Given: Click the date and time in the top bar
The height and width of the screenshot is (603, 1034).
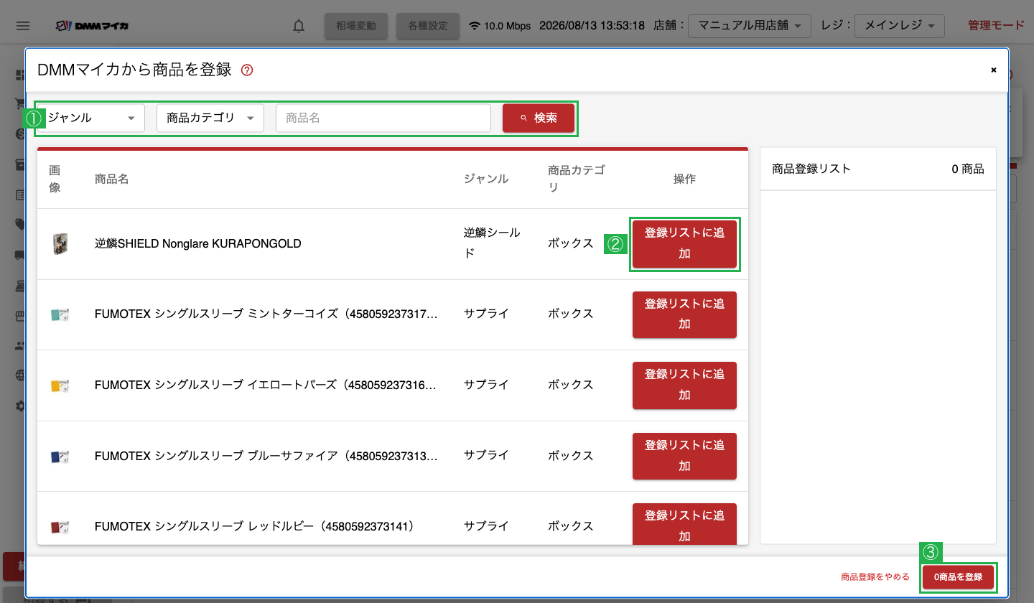Looking at the screenshot, I should (x=592, y=26).
